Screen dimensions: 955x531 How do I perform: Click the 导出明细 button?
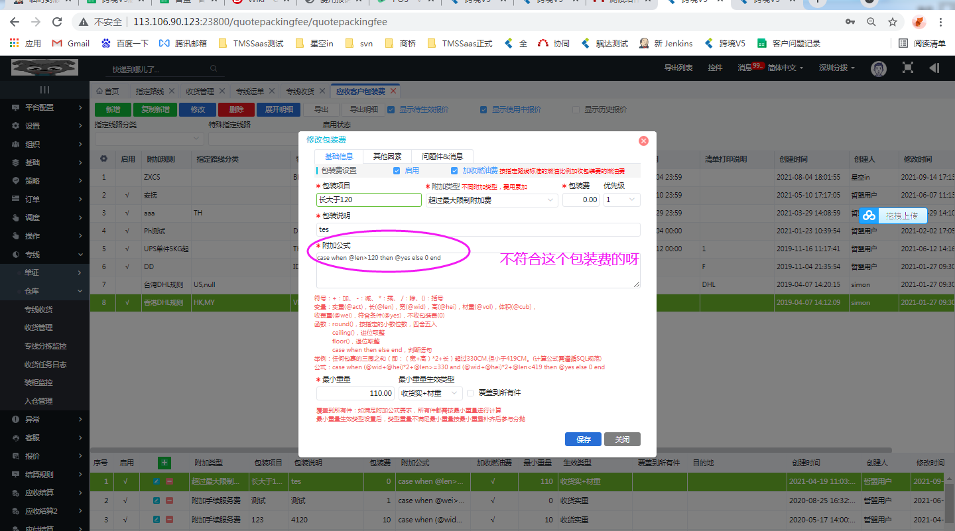[363, 110]
